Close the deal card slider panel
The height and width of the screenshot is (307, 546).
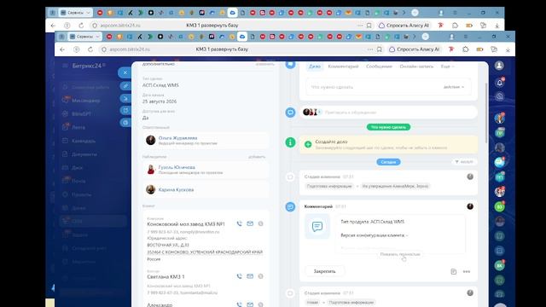coord(125,72)
